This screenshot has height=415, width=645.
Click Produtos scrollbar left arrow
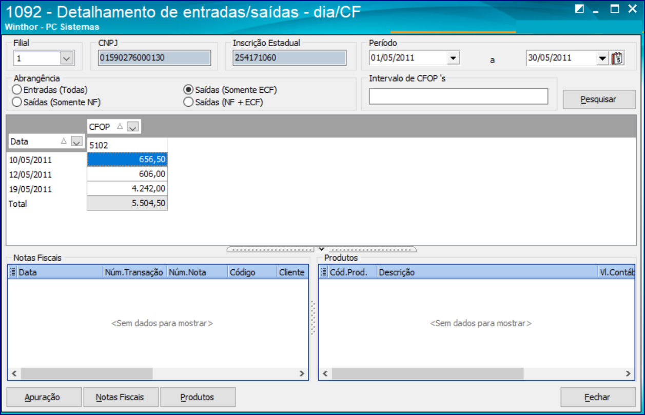325,373
